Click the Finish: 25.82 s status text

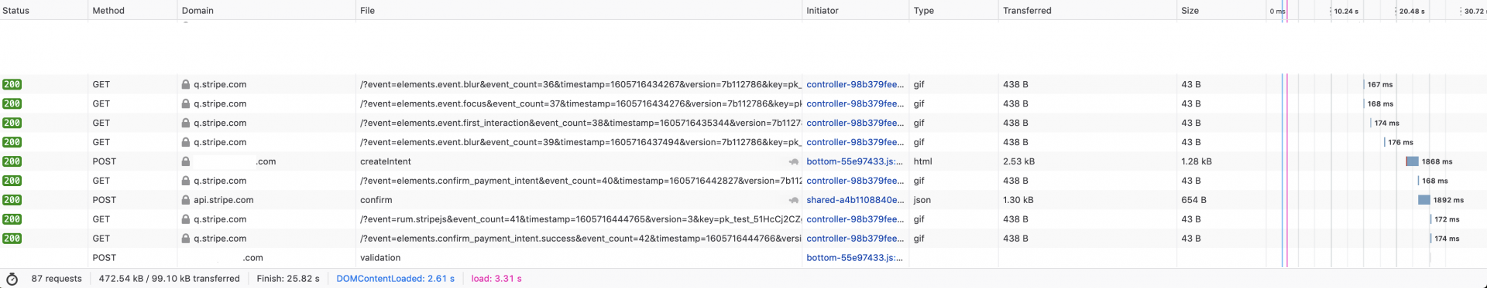tap(288, 279)
